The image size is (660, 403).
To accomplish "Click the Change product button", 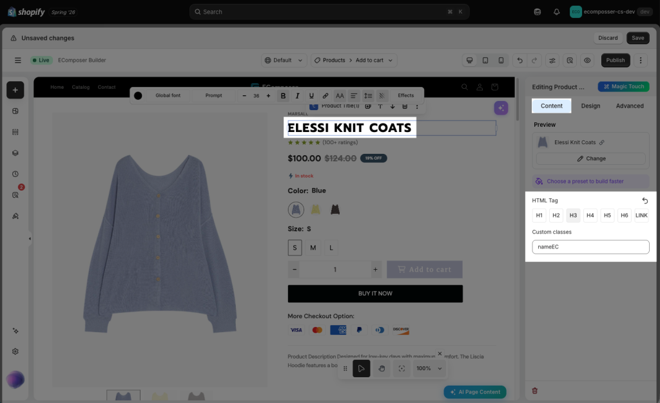I will pyautogui.click(x=591, y=159).
